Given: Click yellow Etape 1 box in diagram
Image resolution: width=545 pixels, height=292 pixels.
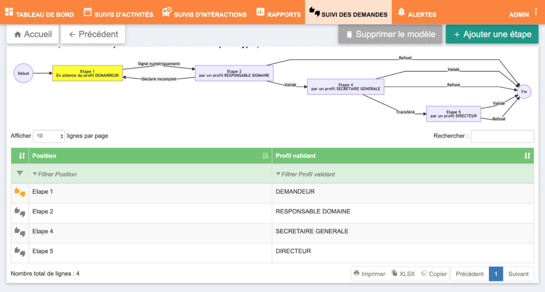Looking at the screenshot, I should click(x=88, y=73).
